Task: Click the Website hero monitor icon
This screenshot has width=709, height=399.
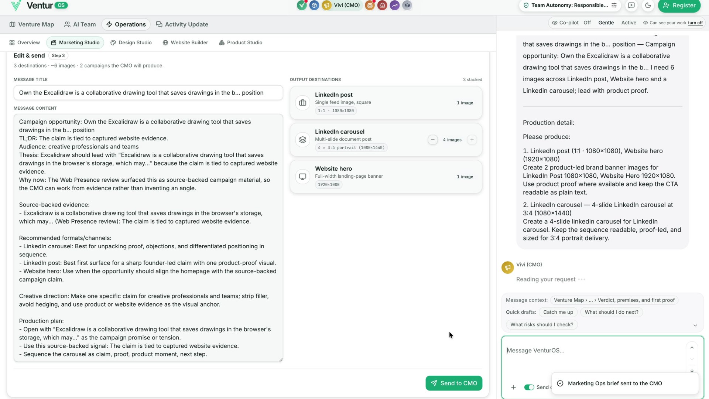Action: tap(303, 177)
